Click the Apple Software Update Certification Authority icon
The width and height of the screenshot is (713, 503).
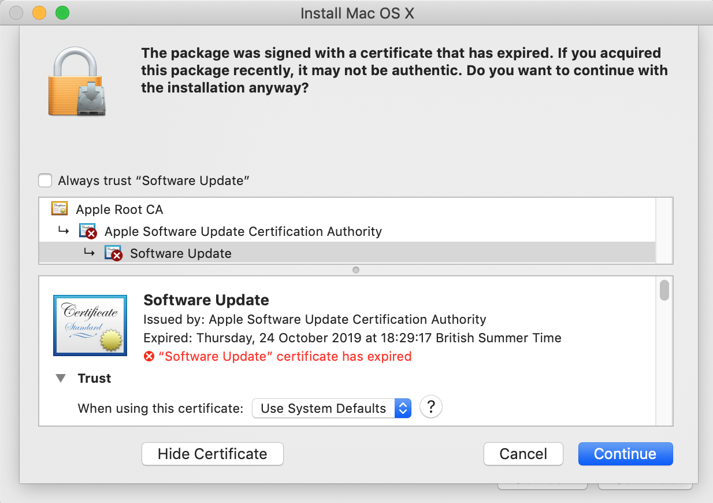(87, 231)
